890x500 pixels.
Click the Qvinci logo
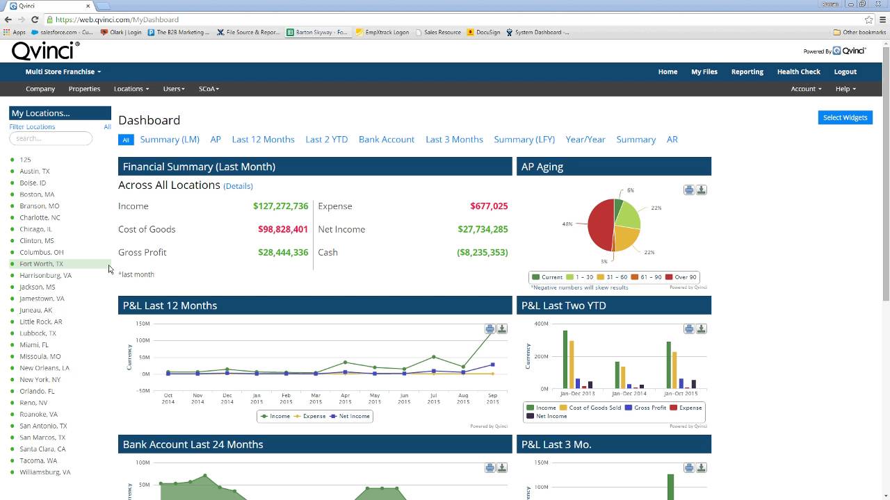click(45, 51)
